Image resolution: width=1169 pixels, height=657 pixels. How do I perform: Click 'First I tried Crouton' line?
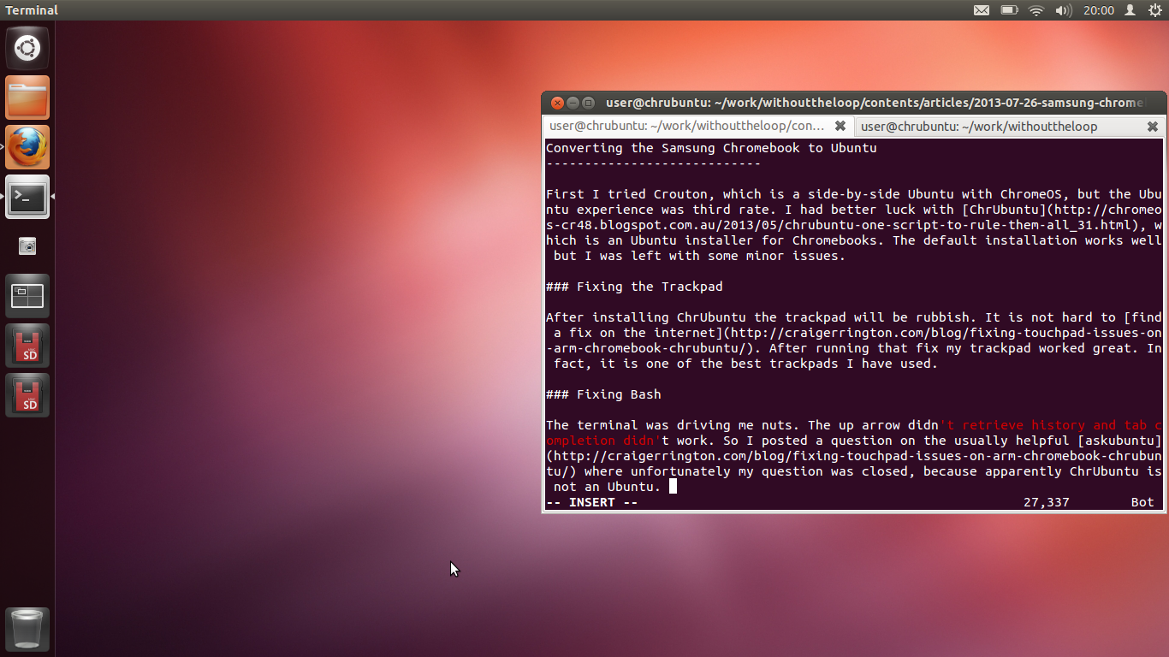854,193
